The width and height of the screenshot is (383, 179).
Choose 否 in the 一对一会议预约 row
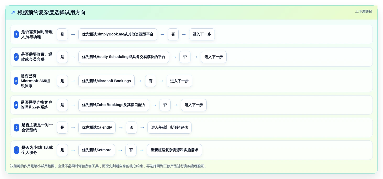[132, 128]
